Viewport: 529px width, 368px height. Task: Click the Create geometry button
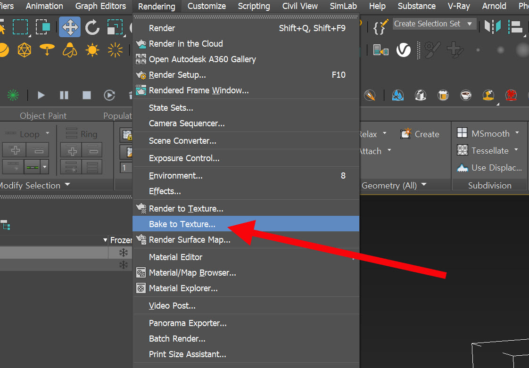click(420, 134)
